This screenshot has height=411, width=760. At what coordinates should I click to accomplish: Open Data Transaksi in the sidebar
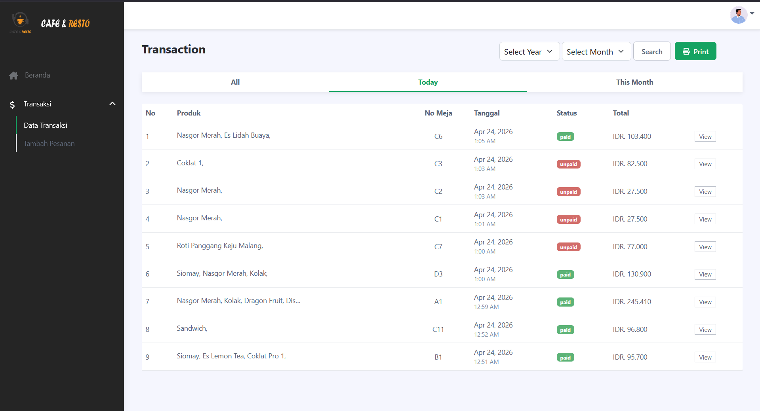(x=46, y=125)
